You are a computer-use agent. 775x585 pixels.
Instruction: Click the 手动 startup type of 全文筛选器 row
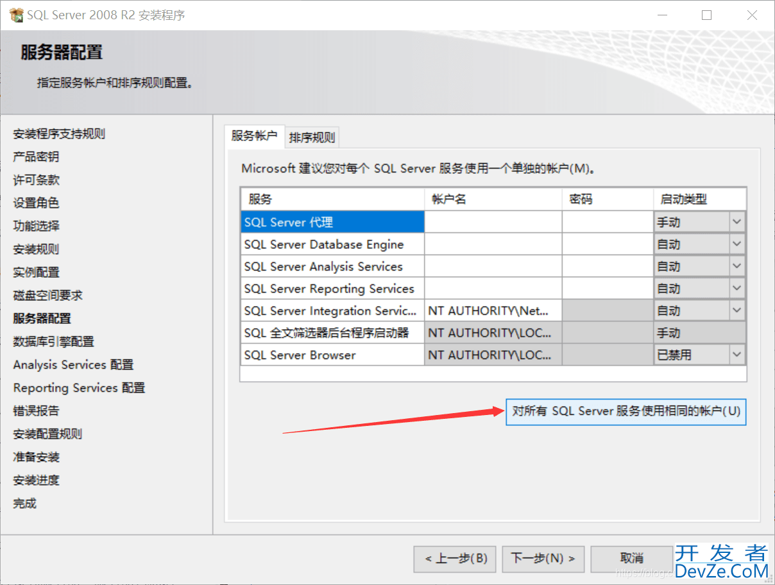[x=700, y=333]
